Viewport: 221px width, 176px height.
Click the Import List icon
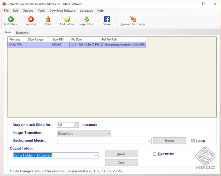coord(87,19)
